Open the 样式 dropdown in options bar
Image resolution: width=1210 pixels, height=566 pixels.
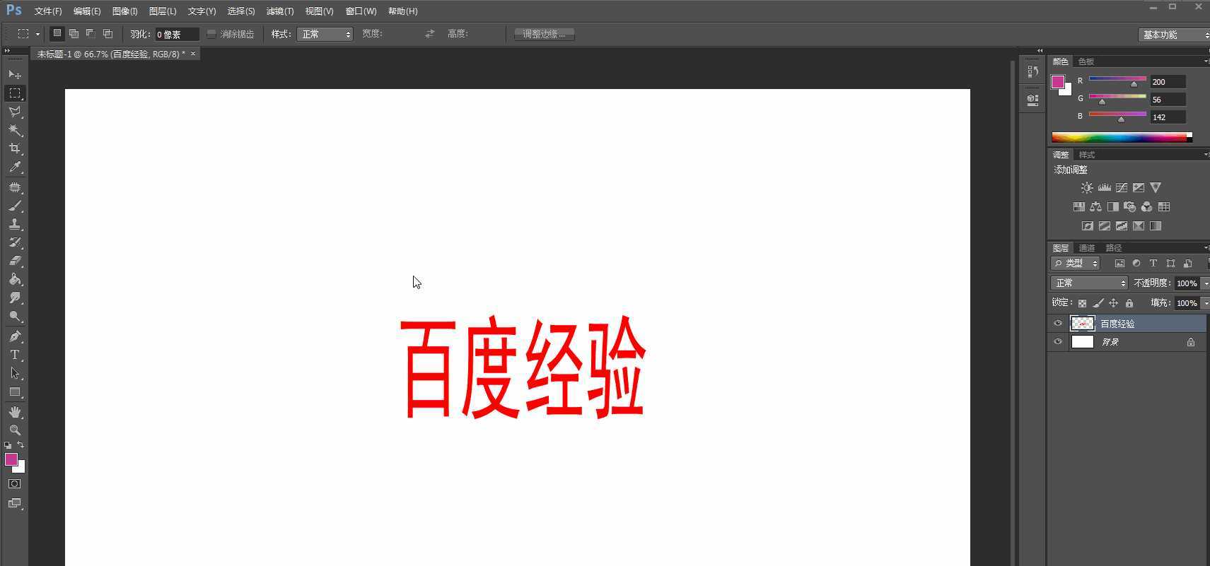[x=325, y=34]
